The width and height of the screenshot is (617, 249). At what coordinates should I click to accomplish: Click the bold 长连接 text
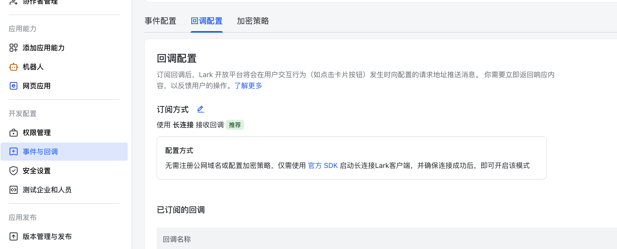point(183,125)
